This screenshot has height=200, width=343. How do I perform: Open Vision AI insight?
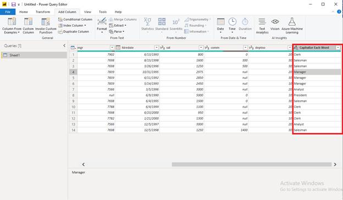275,25
